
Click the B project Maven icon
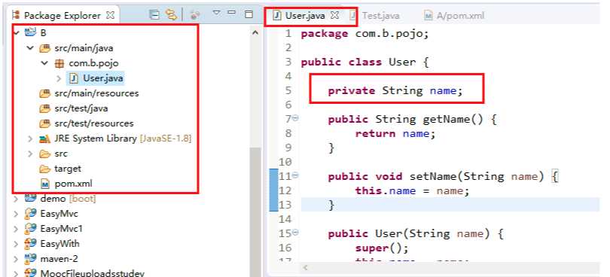pyautogui.click(x=30, y=32)
